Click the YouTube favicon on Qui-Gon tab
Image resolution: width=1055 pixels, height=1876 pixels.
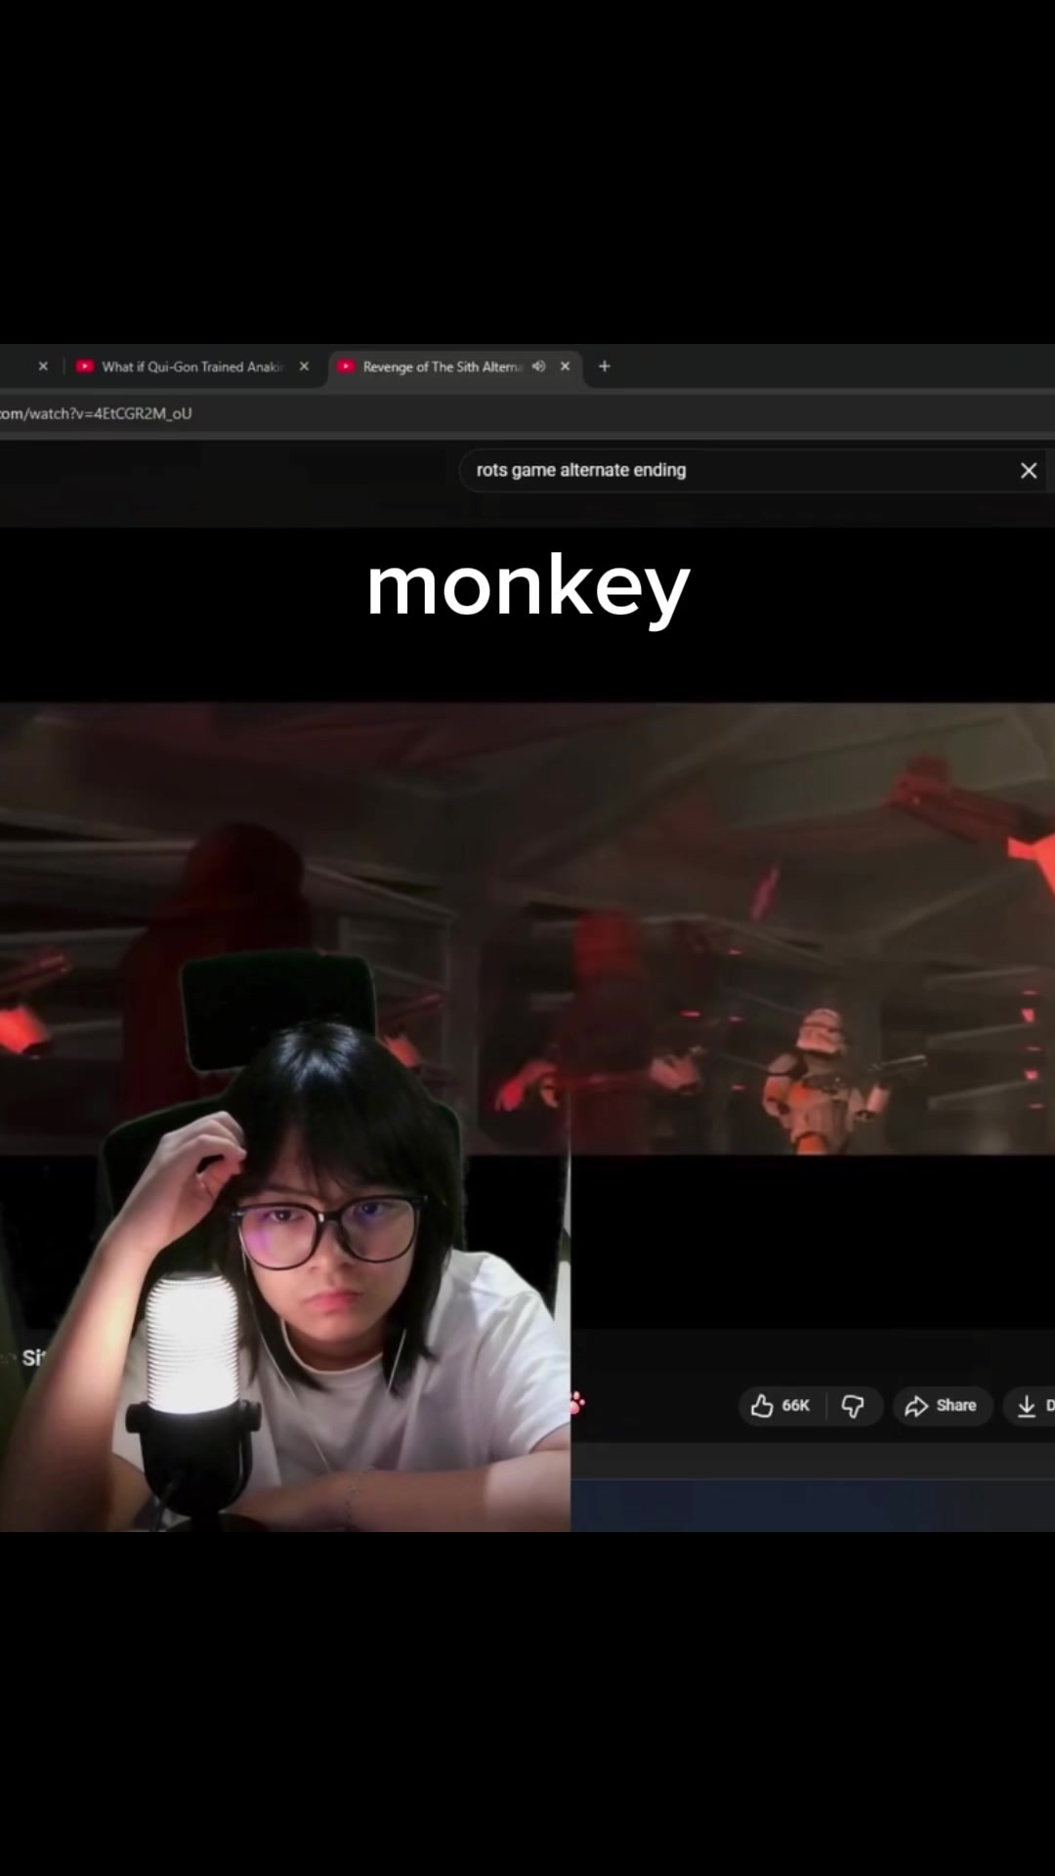point(85,366)
